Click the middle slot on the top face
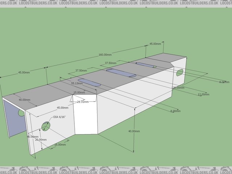Image resolution: width=232 pixels, height=174 pixels. tap(121, 72)
